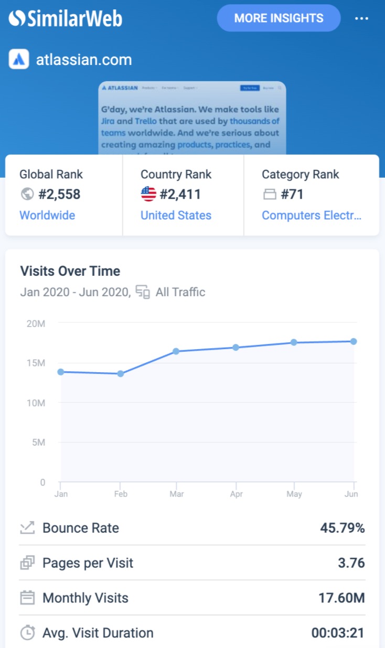This screenshot has width=385, height=648.
Task: Select the Jan data point on chart
Action: point(61,372)
